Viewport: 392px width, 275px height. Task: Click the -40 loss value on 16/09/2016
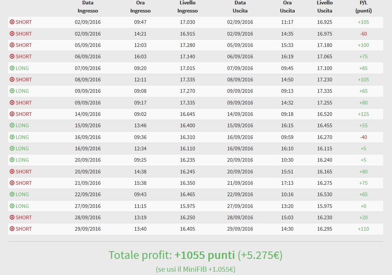(x=363, y=137)
